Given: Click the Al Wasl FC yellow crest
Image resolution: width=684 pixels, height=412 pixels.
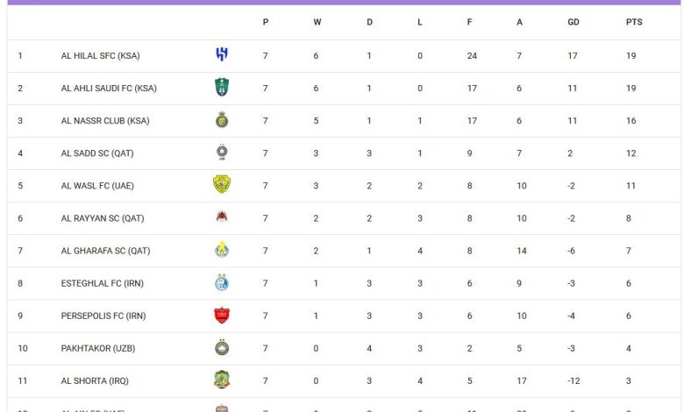Looking at the screenshot, I should 222,185.
